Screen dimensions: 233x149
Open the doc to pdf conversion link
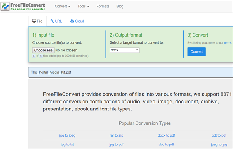coord(166,144)
